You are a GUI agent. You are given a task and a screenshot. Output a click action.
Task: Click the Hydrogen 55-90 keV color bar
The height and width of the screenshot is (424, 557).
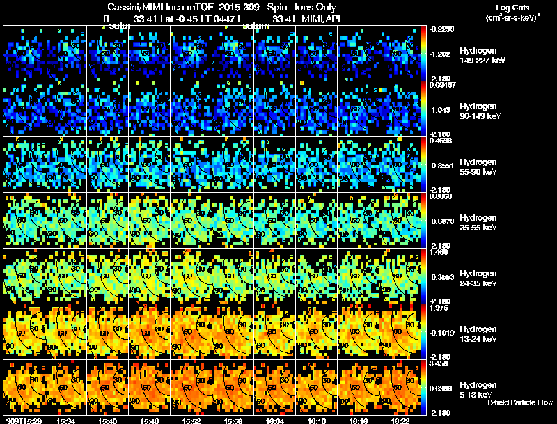point(423,165)
